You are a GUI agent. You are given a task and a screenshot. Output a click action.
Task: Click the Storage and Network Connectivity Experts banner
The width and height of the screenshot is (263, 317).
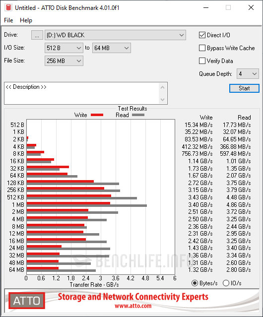133,297
